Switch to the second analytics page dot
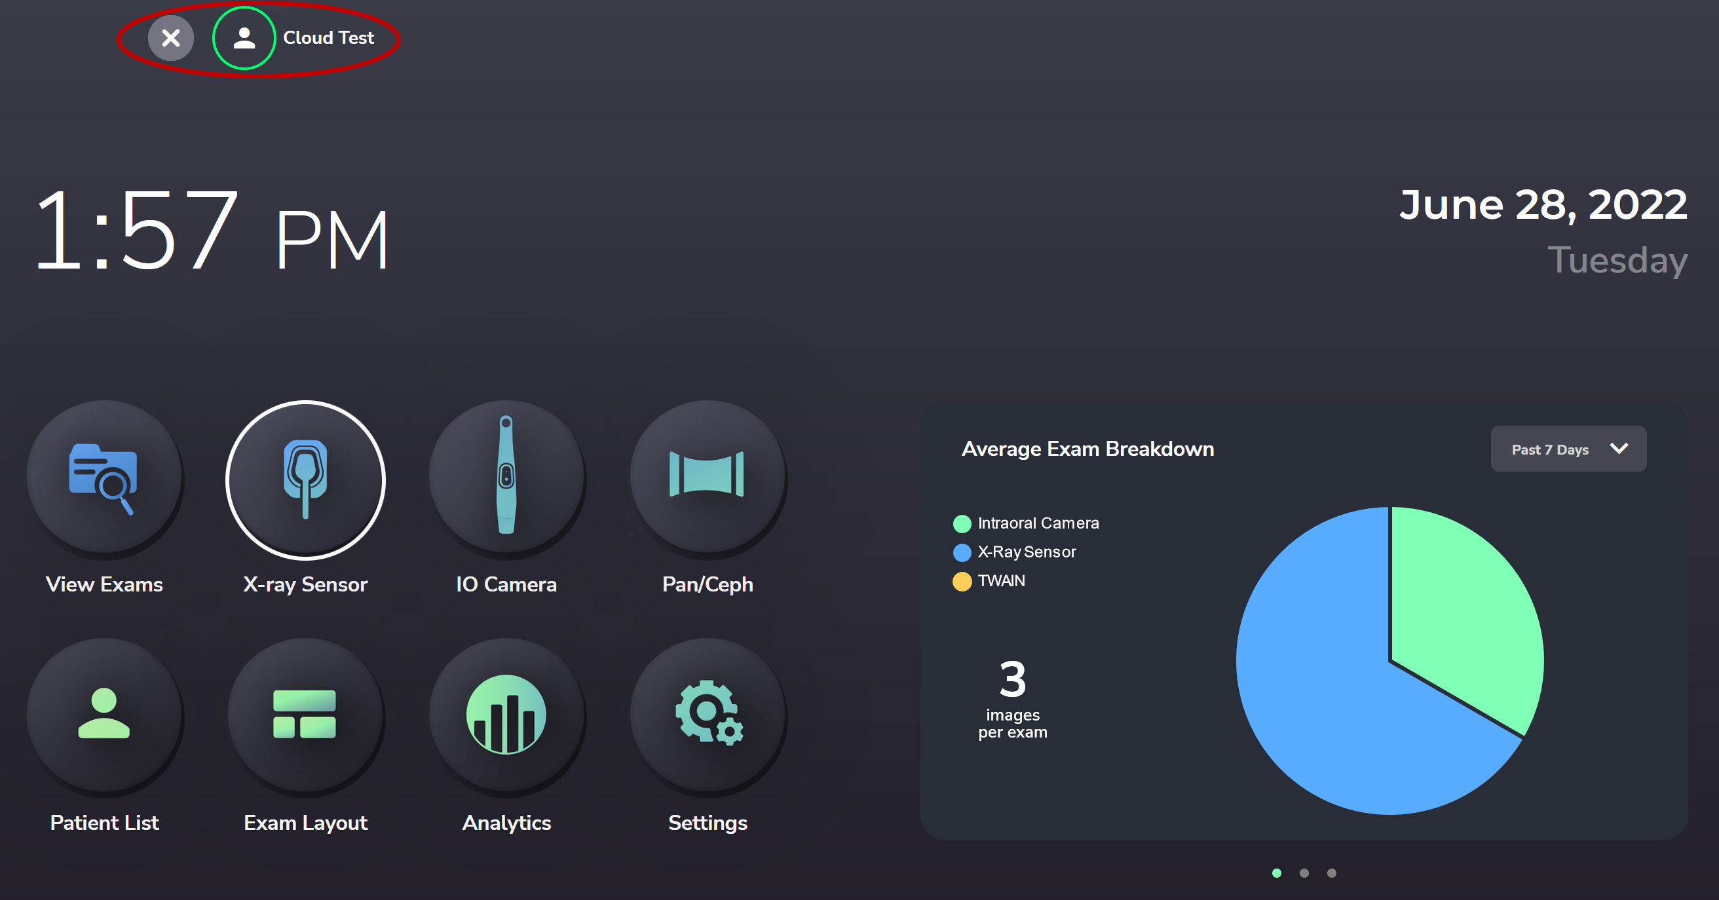 1304,872
